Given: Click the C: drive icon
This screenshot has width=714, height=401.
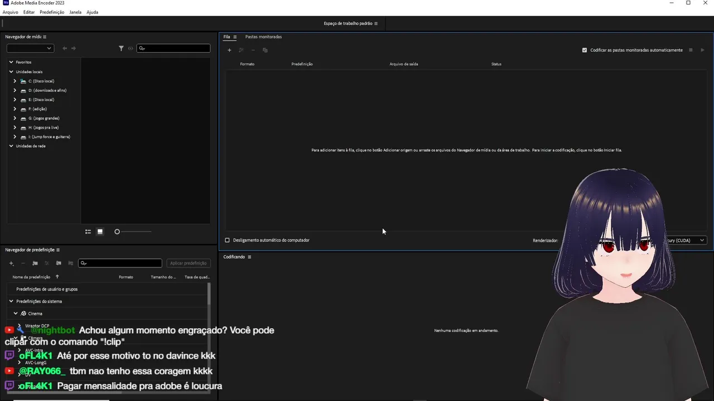Looking at the screenshot, I should coord(23,81).
